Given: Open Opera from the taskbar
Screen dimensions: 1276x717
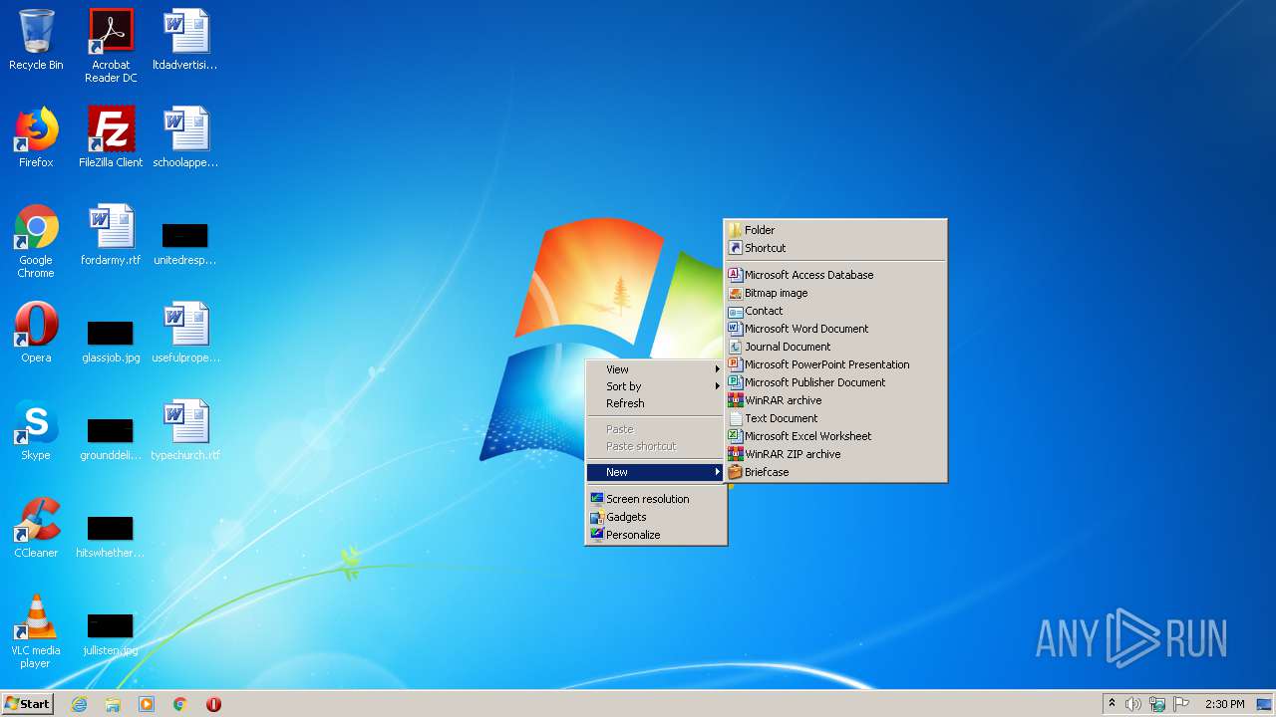Looking at the screenshot, I should 213,704.
